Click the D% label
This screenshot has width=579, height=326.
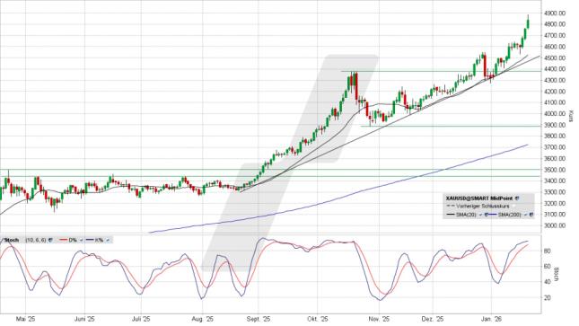(73, 241)
